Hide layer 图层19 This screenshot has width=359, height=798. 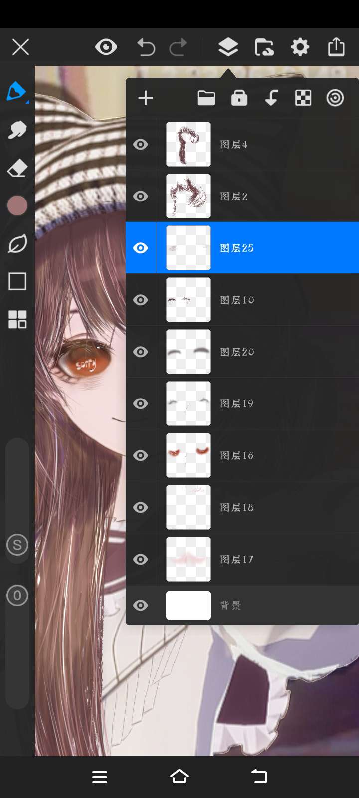(x=141, y=403)
